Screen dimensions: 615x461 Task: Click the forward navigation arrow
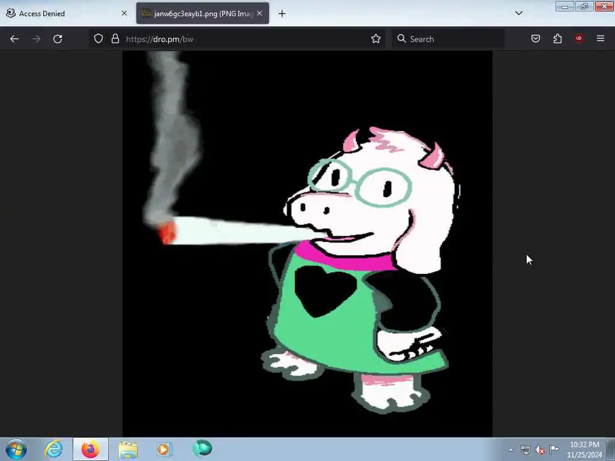coord(36,39)
